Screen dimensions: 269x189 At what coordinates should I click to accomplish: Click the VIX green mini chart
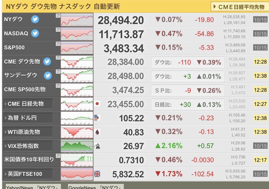[77, 146]
